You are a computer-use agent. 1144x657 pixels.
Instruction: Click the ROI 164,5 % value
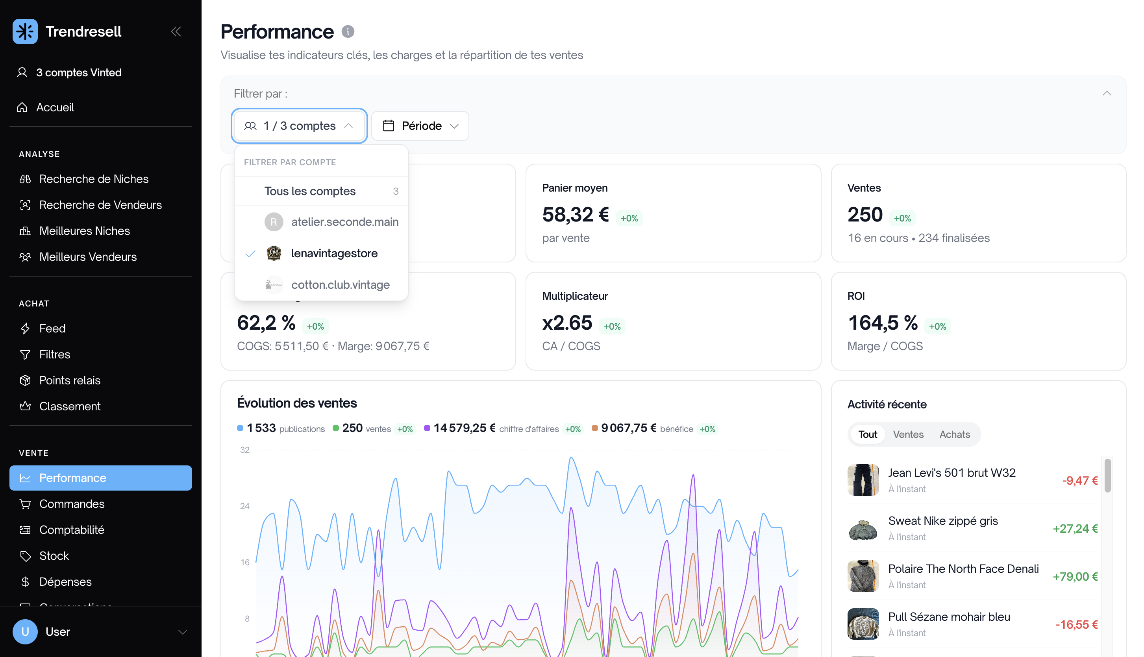[x=882, y=323]
